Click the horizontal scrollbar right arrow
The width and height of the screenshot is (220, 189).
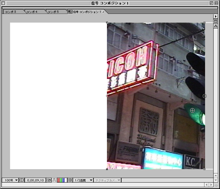click(211, 185)
